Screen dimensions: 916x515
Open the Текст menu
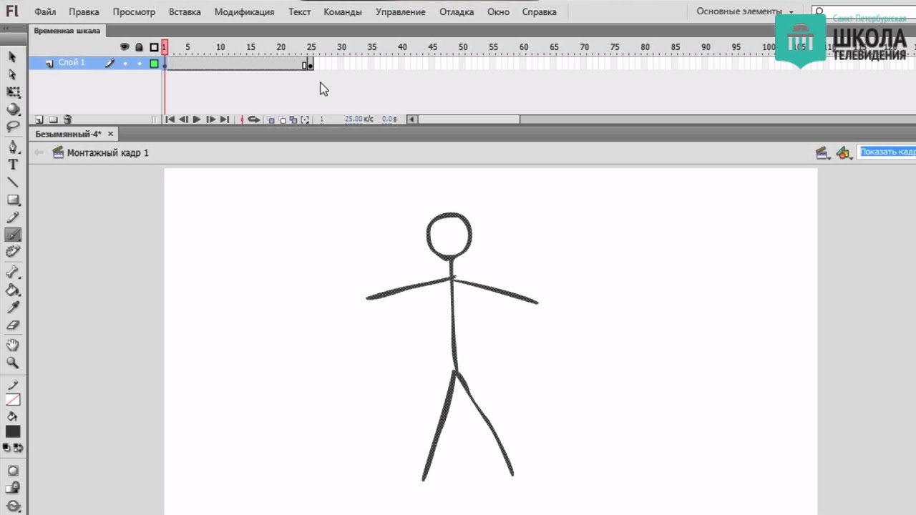tap(299, 12)
